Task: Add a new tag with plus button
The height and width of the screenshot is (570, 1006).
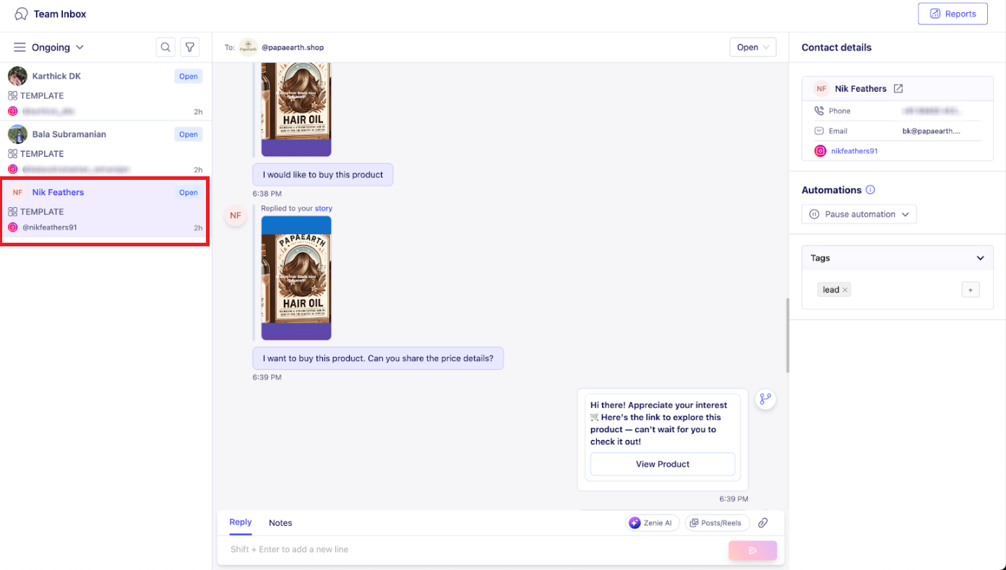Action: tap(971, 290)
